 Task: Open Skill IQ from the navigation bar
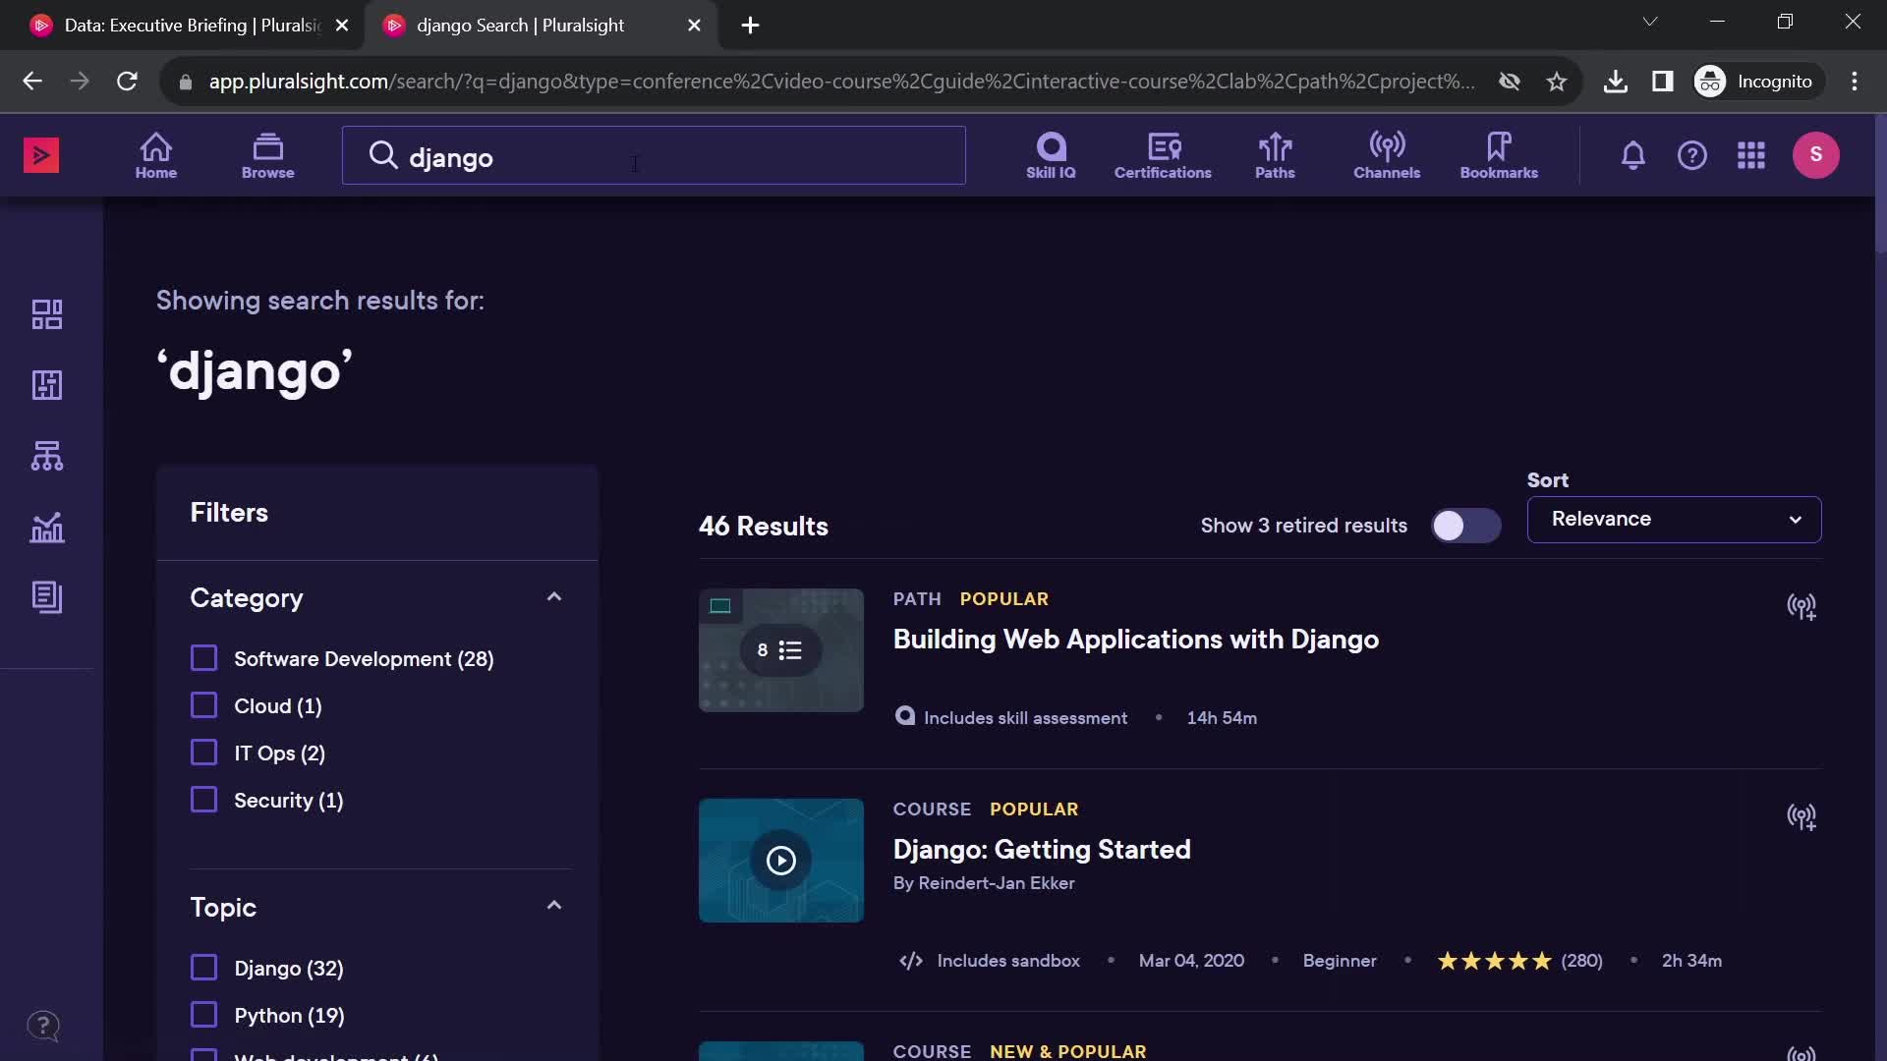[1051, 155]
